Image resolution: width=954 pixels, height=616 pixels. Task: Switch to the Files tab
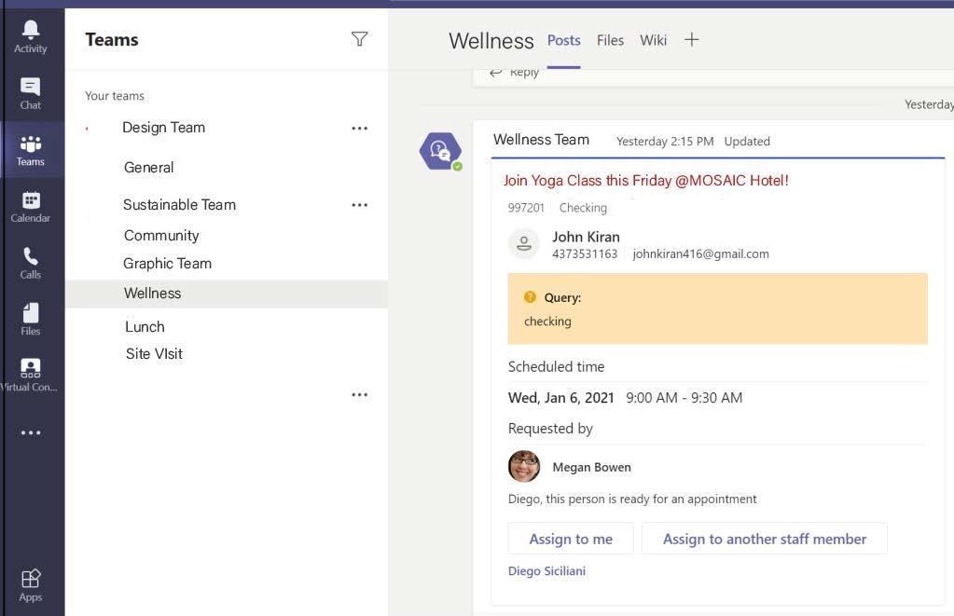(x=610, y=40)
